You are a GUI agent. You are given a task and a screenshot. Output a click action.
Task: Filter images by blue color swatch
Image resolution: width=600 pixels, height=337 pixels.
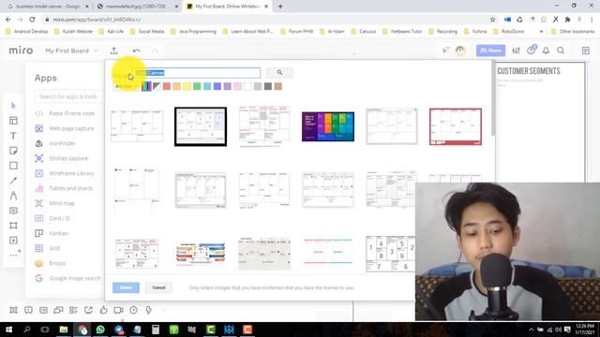pos(217,86)
